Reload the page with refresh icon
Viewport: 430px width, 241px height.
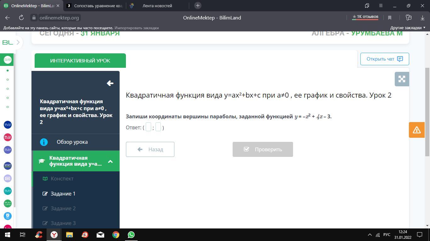tap(21, 18)
